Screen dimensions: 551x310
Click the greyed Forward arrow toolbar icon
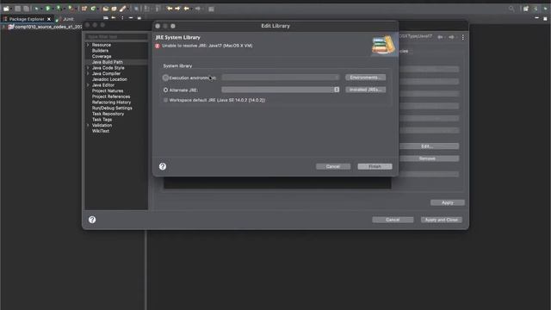[x=198, y=9]
